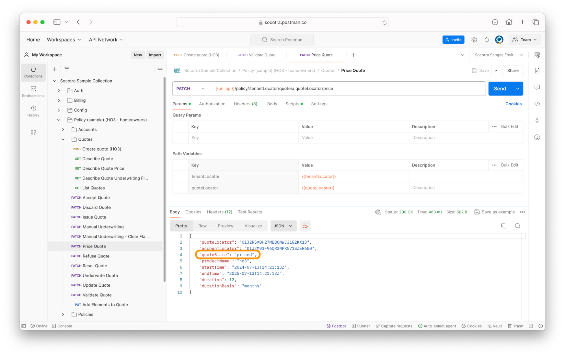Open the JSON format dropdown
Viewport: 565px width, 356px height.
point(283,226)
